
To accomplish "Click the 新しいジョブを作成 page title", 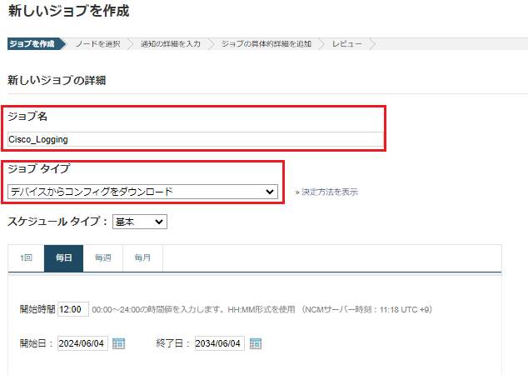I will [x=68, y=11].
